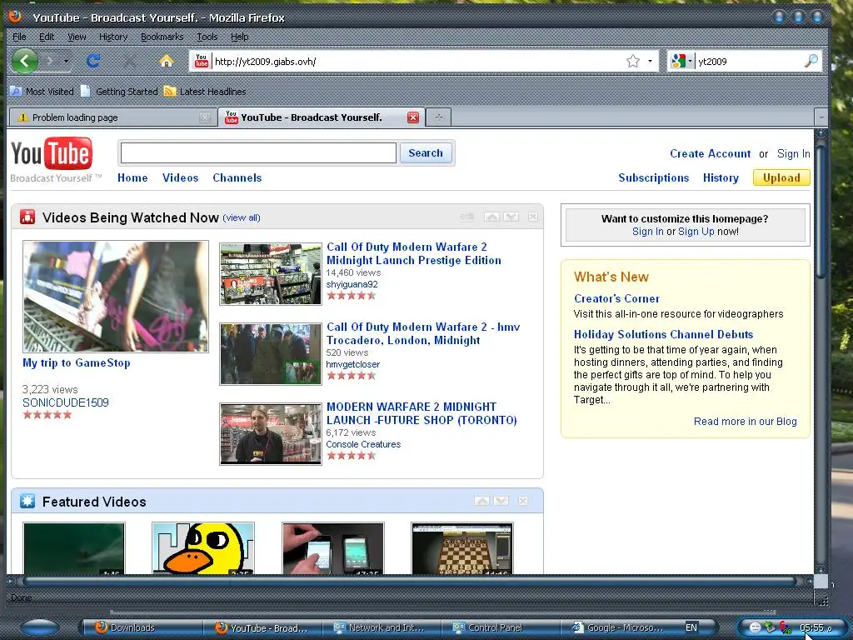Open the History menu in menu bar

113,37
